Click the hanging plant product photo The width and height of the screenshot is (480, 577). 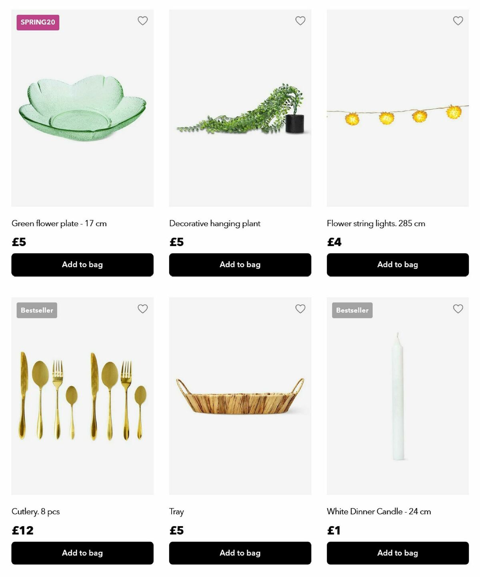coord(240,112)
